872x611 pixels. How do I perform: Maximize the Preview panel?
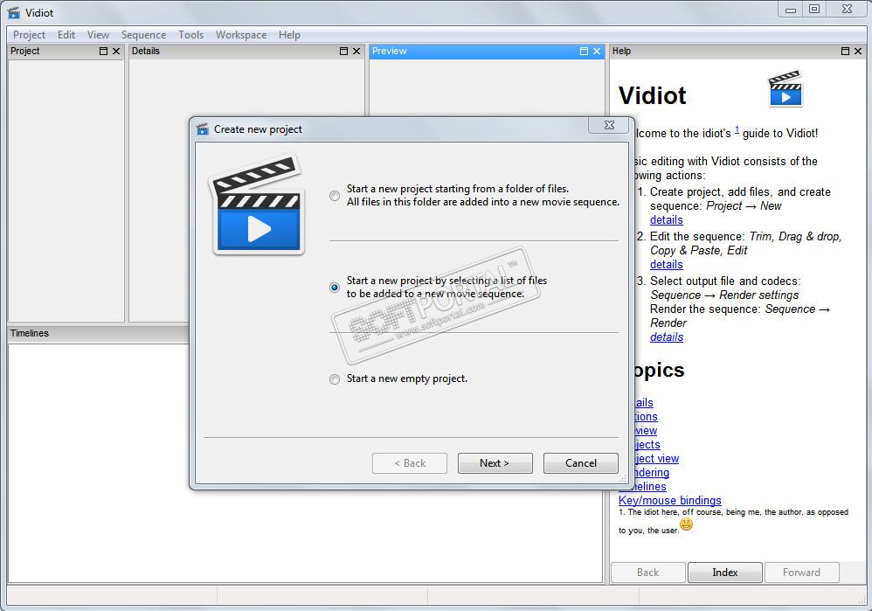[584, 52]
